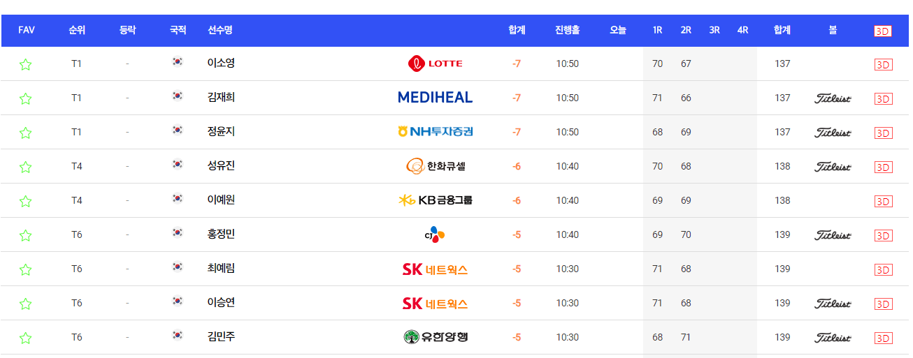Click 2R score 66 for 김재희
The height and width of the screenshot is (358, 913).
pyautogui.click(x=686, y=98)
